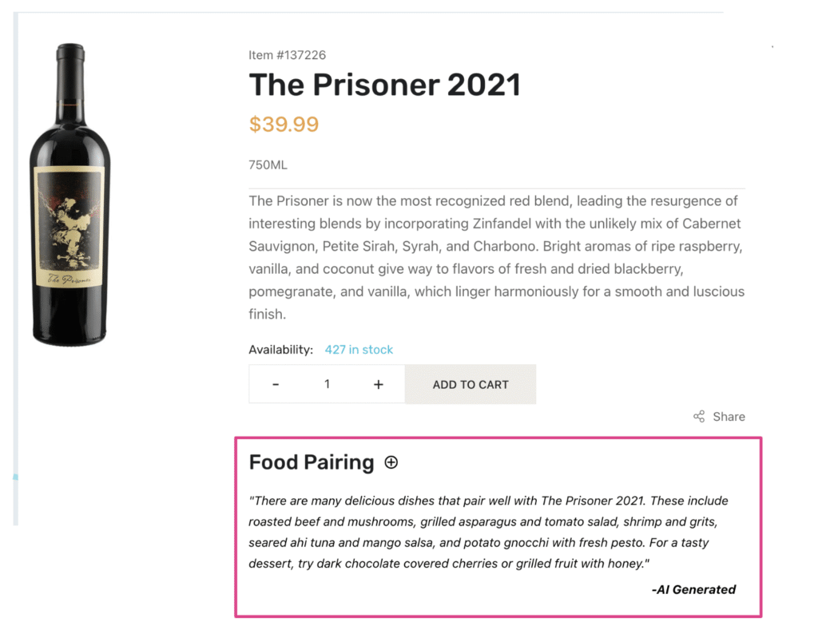The height and width of the screenshot is (638, 818).
Task: Click the Item #137226 number
Action: coord(287,55)
